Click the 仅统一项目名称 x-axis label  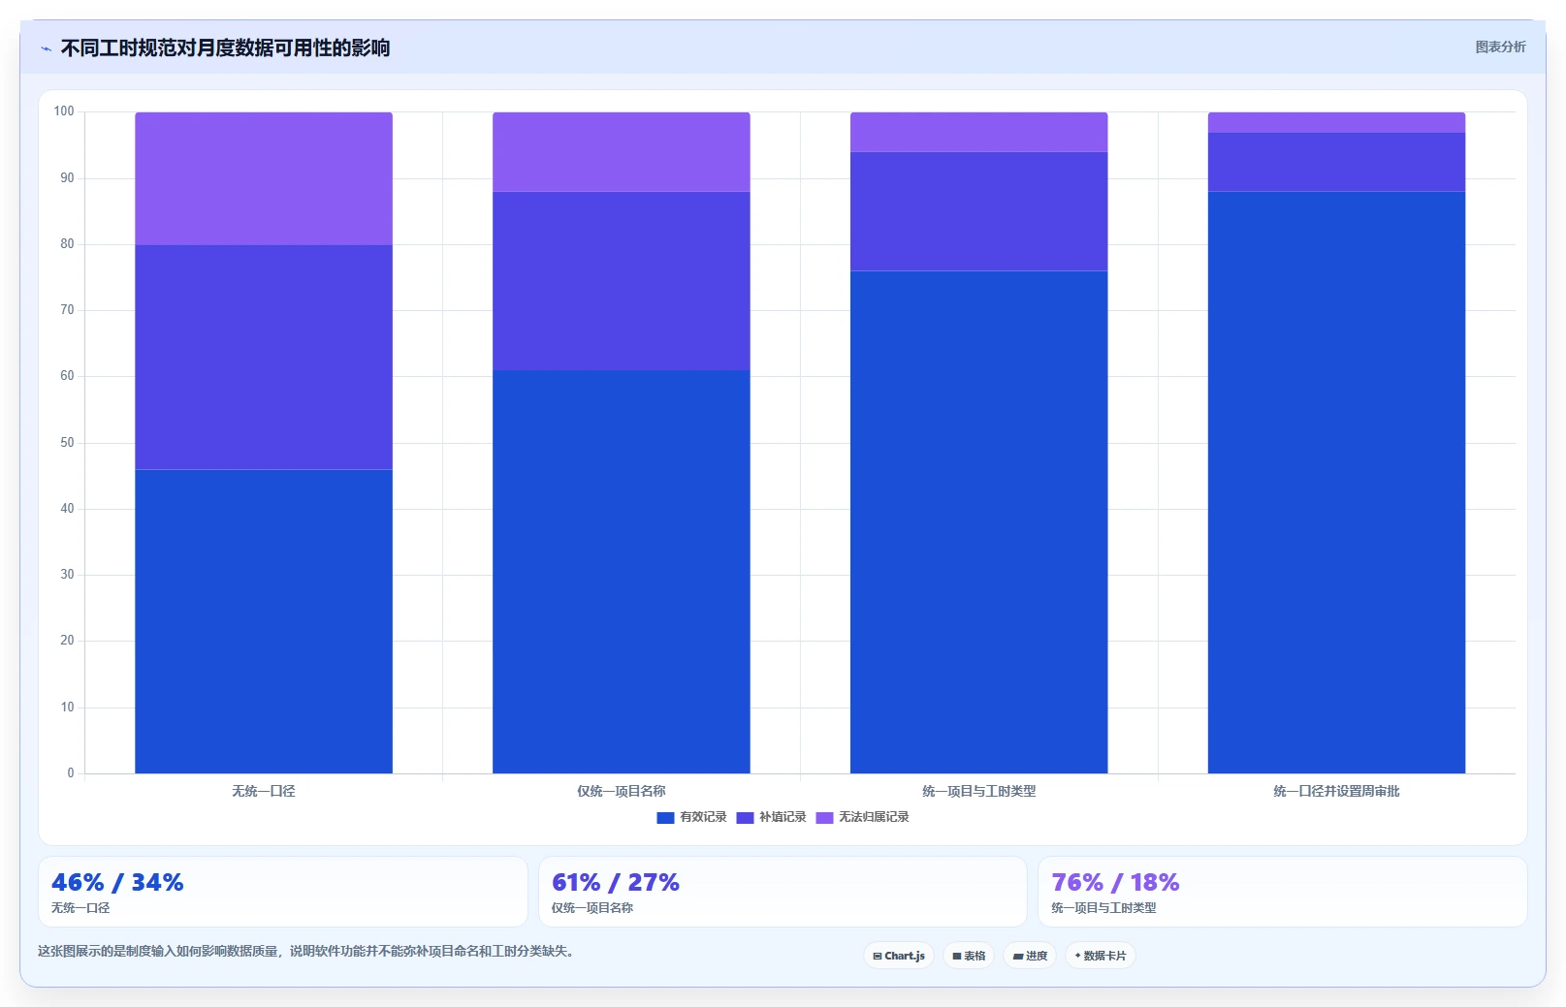pyautogui.click(x=622, y=791)
